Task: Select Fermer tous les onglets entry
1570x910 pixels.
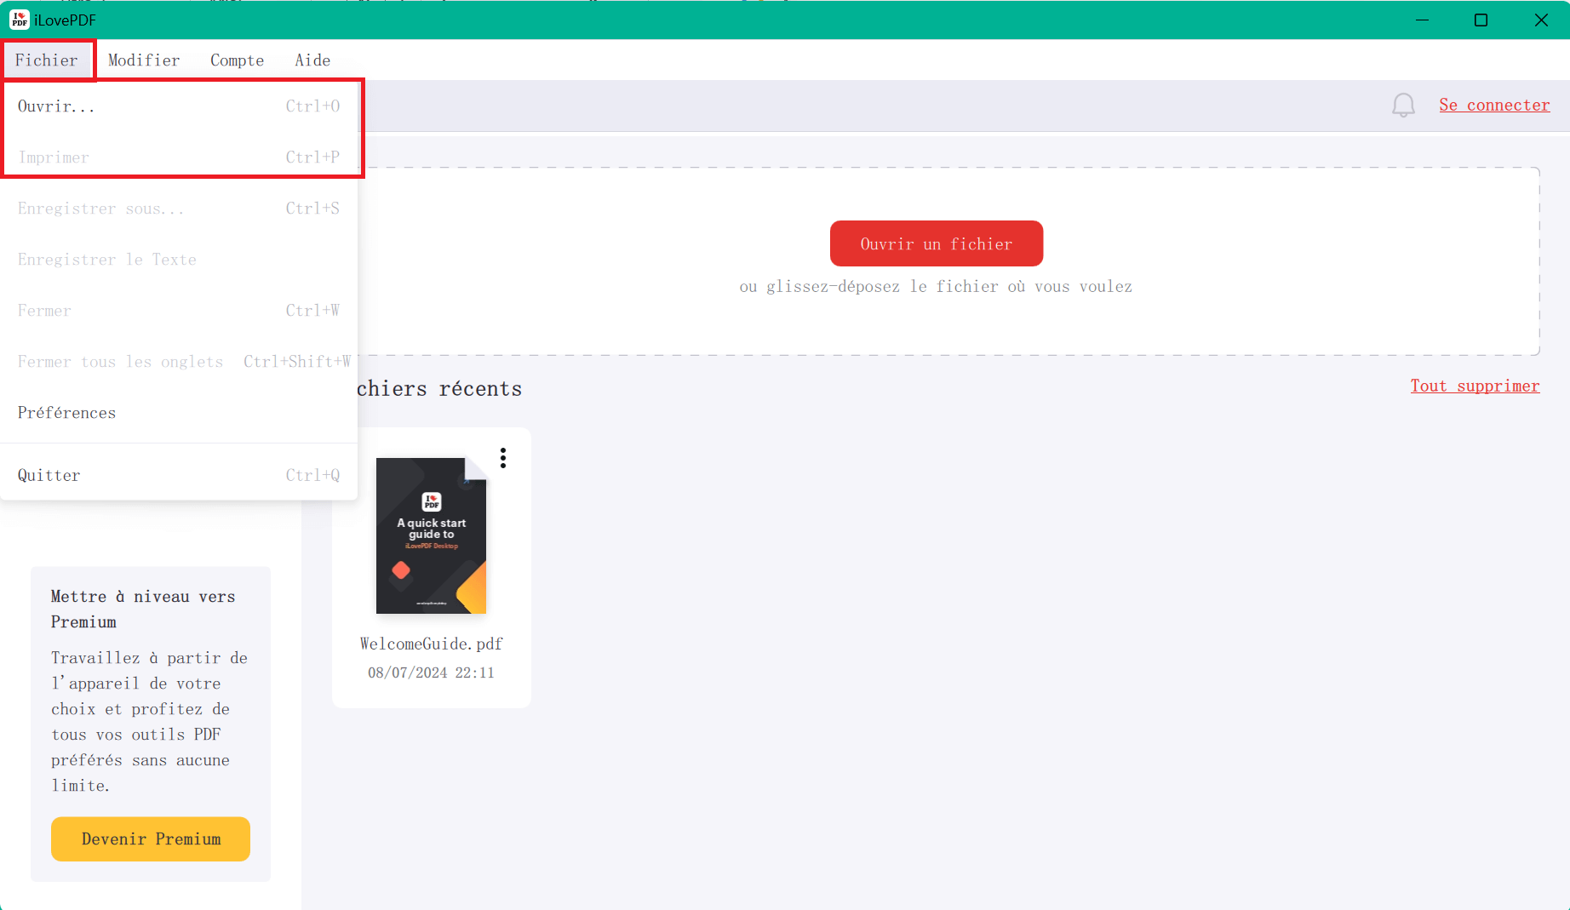Action: 179,362
